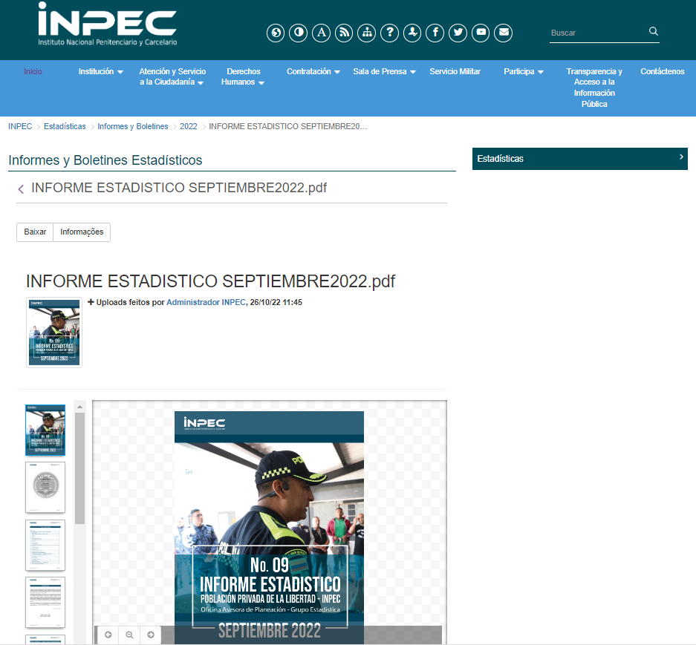Open the Servicio Militar menu item
The width and height of the screenshot is (696, 645).
[455, 72]
